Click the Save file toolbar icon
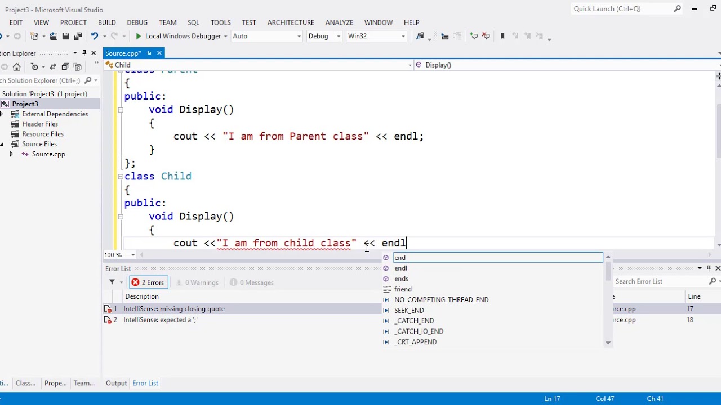The width and height of the screenshot is (721, 405). pos(65,36)
